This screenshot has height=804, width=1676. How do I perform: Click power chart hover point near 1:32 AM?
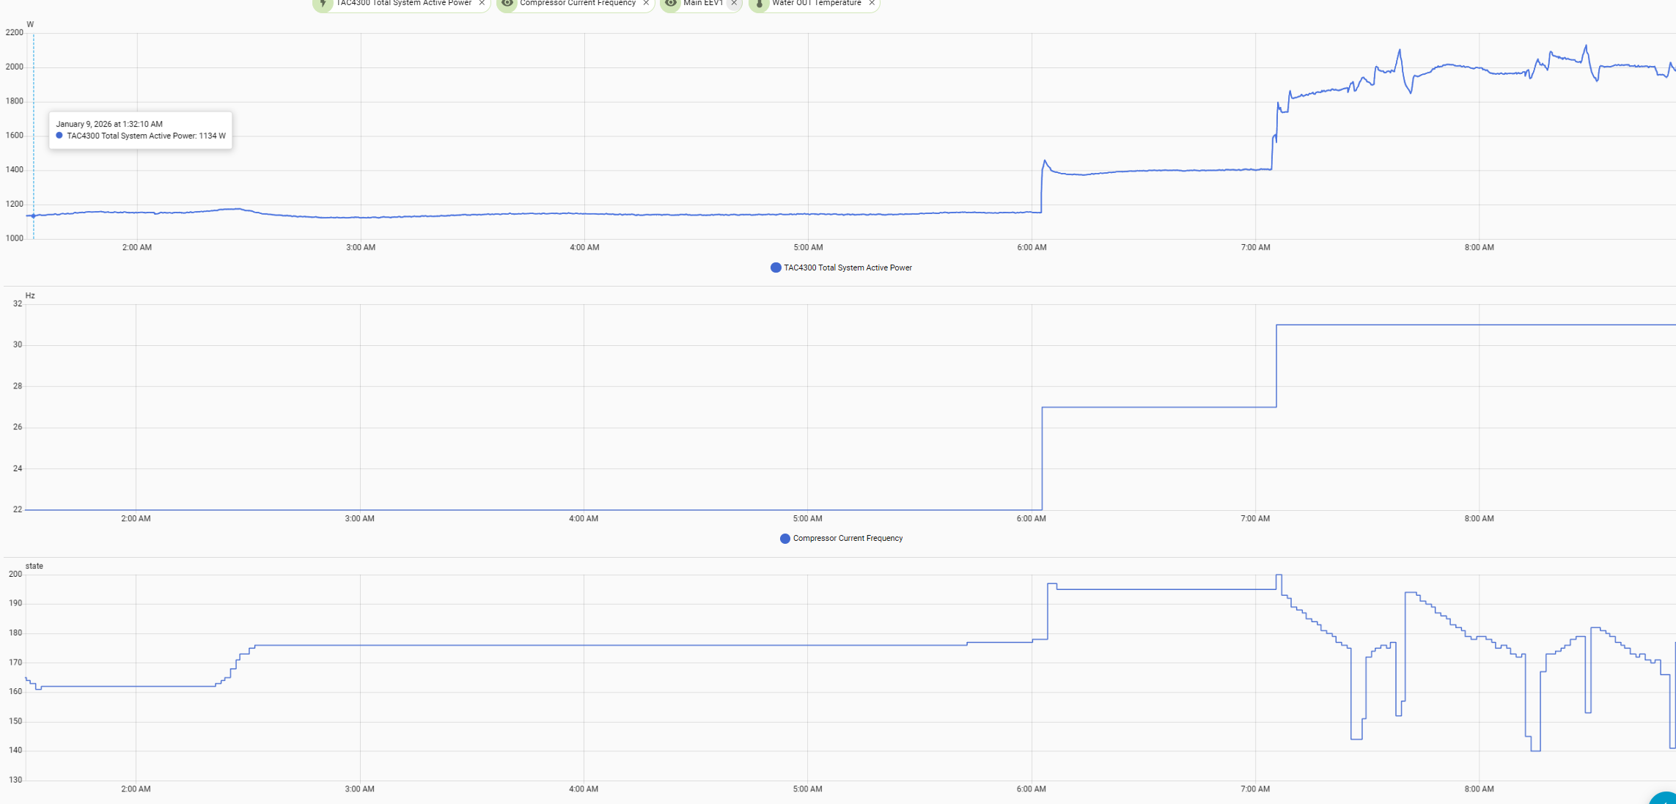33,215
